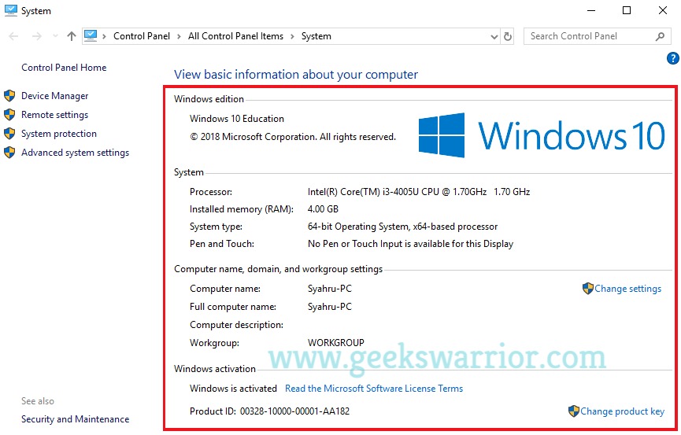The image size is (681, 435).
Task: Open Security and Maintenance link
Action: point(75,419)
